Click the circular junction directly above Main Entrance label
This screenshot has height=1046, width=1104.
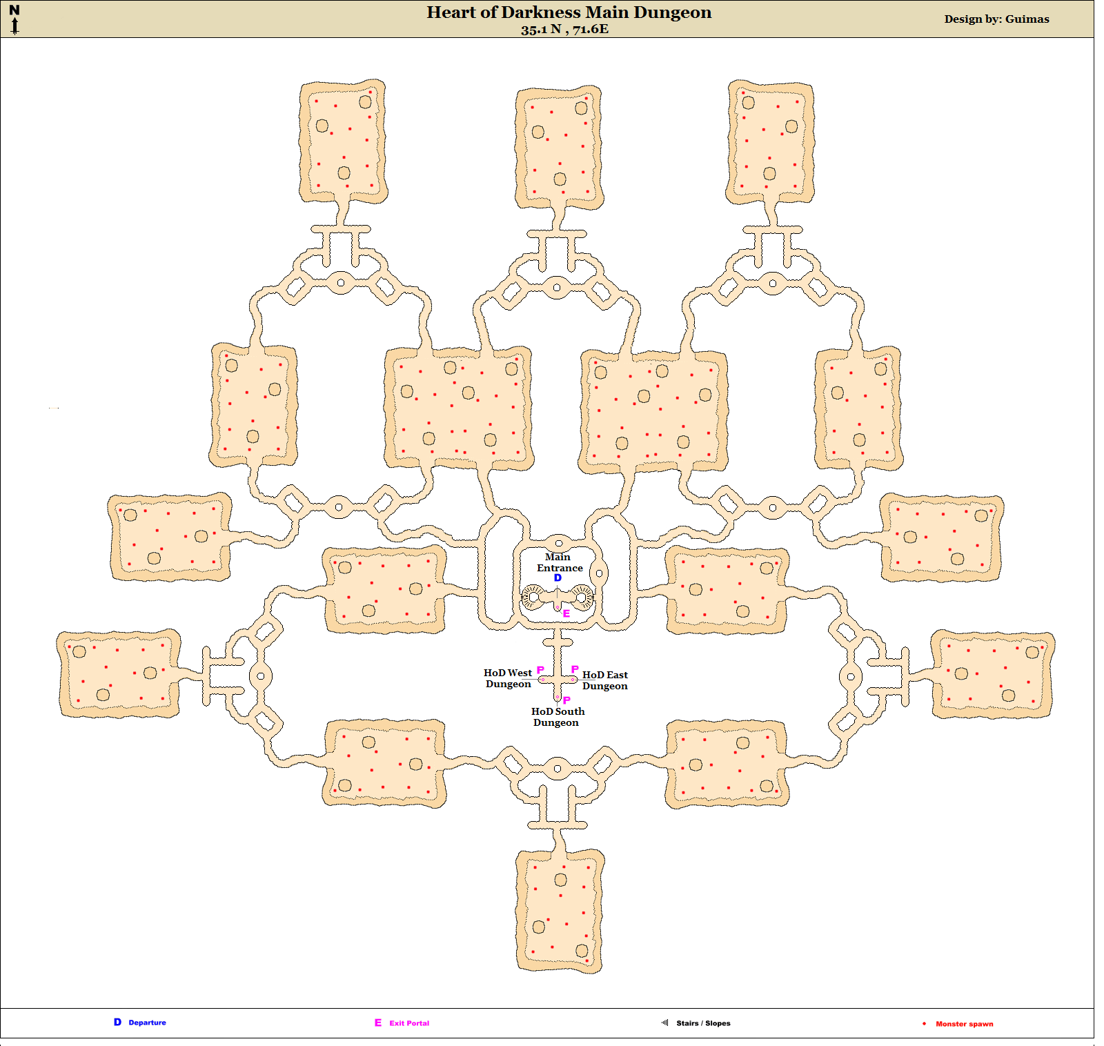[x=559, y=543]
